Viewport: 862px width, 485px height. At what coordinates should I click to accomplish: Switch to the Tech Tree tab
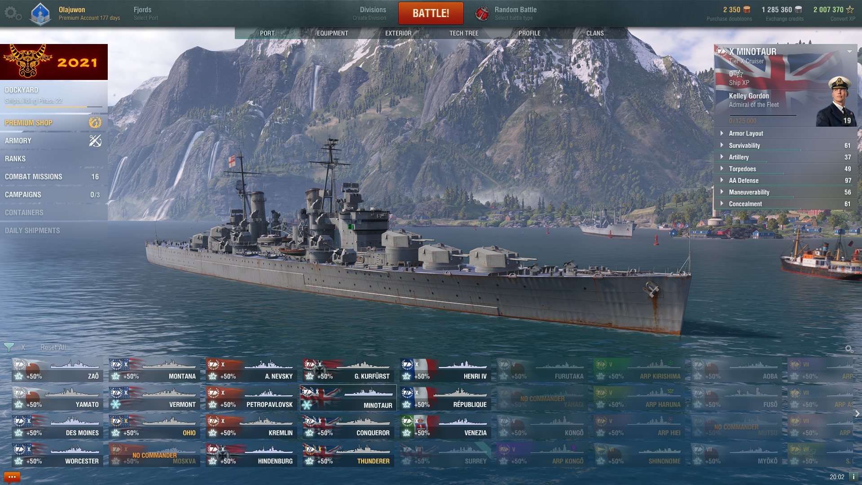(464, 33)
